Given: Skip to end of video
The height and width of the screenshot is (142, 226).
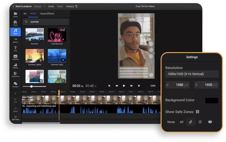Looking at the screenshot, I should (x=139, y=86).
